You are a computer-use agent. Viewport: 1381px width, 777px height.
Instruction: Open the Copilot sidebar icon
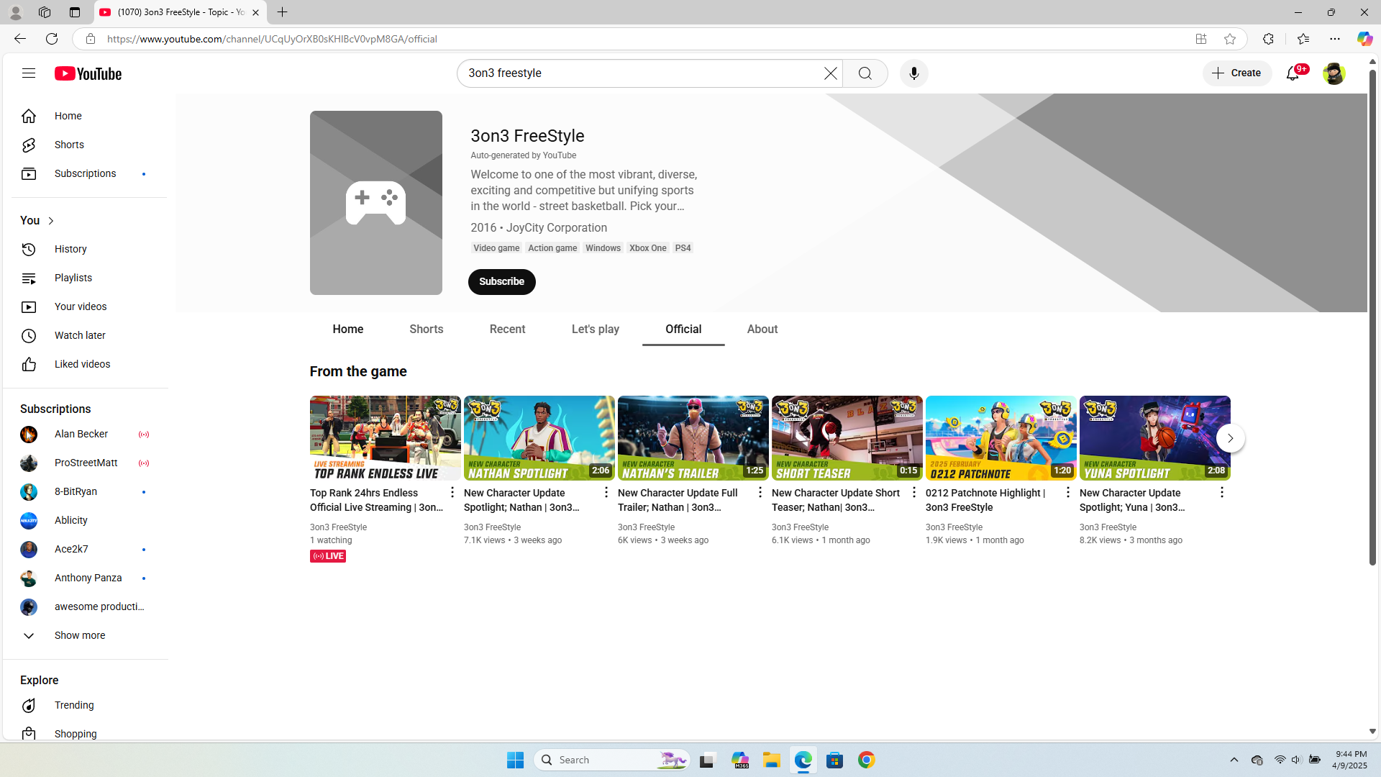(x=1364, y=39)
